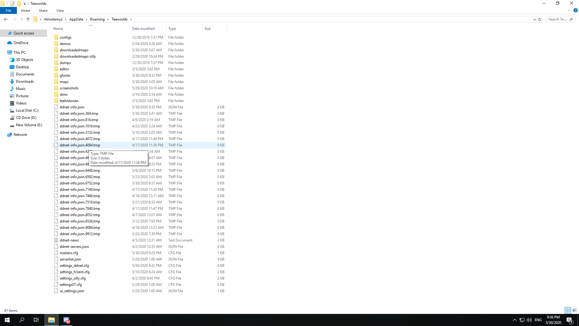Sort by the Name column header

[x=91, y=29]
